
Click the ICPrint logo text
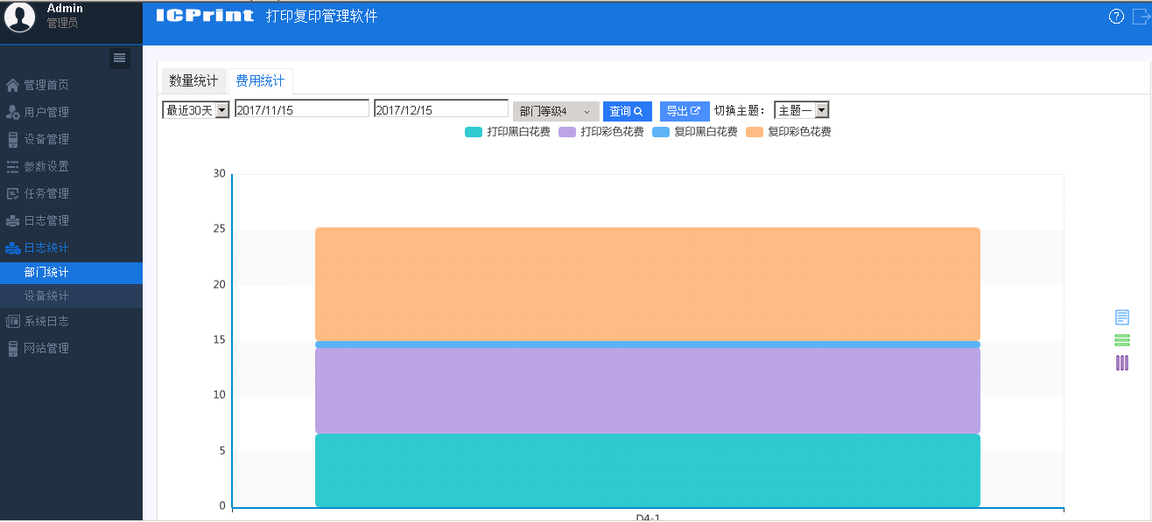[x=205, y=16]
